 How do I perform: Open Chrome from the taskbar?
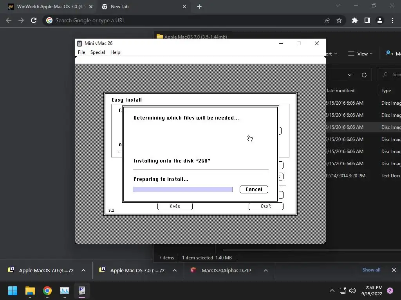(47, 291)
